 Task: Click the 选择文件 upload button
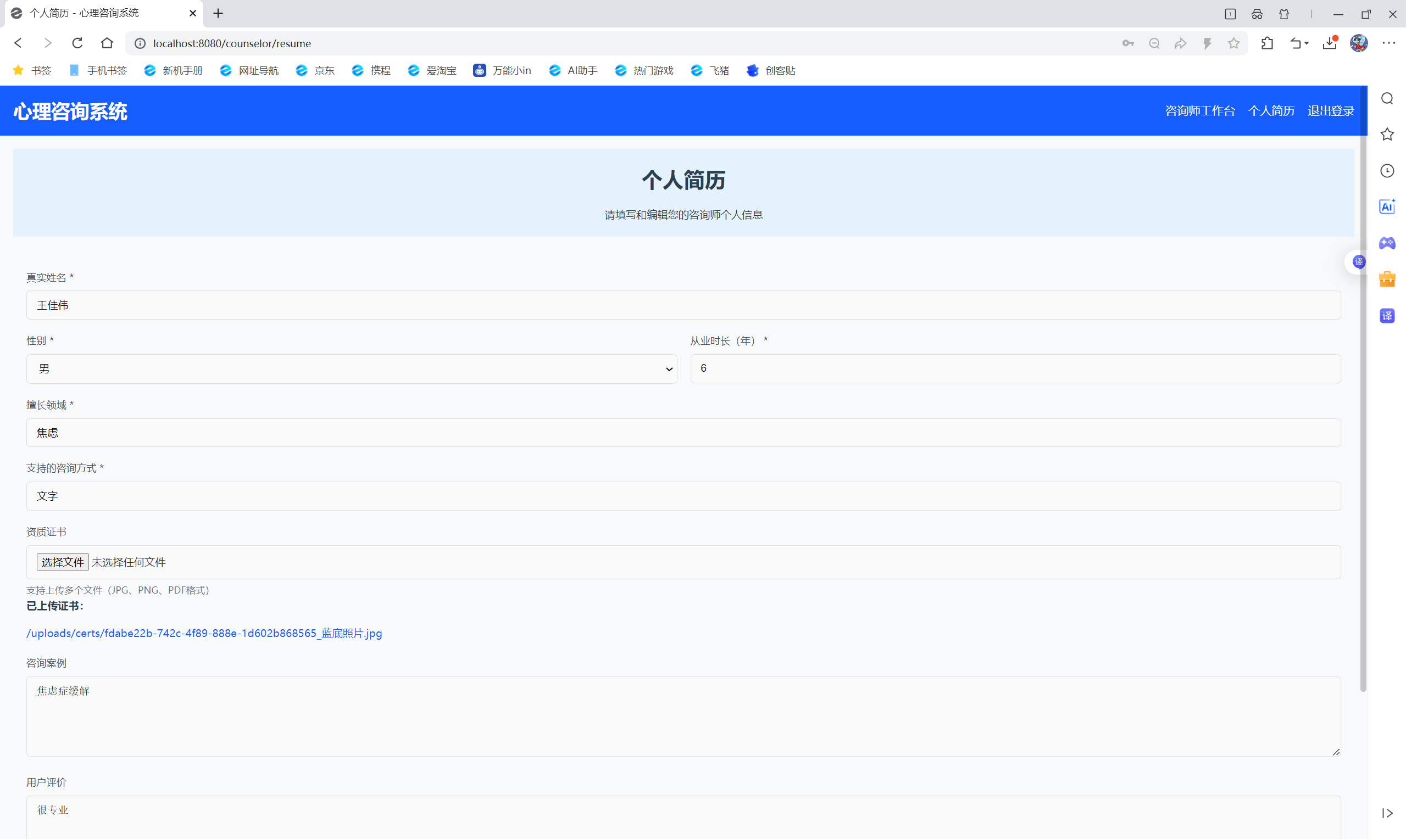[62, 562]
